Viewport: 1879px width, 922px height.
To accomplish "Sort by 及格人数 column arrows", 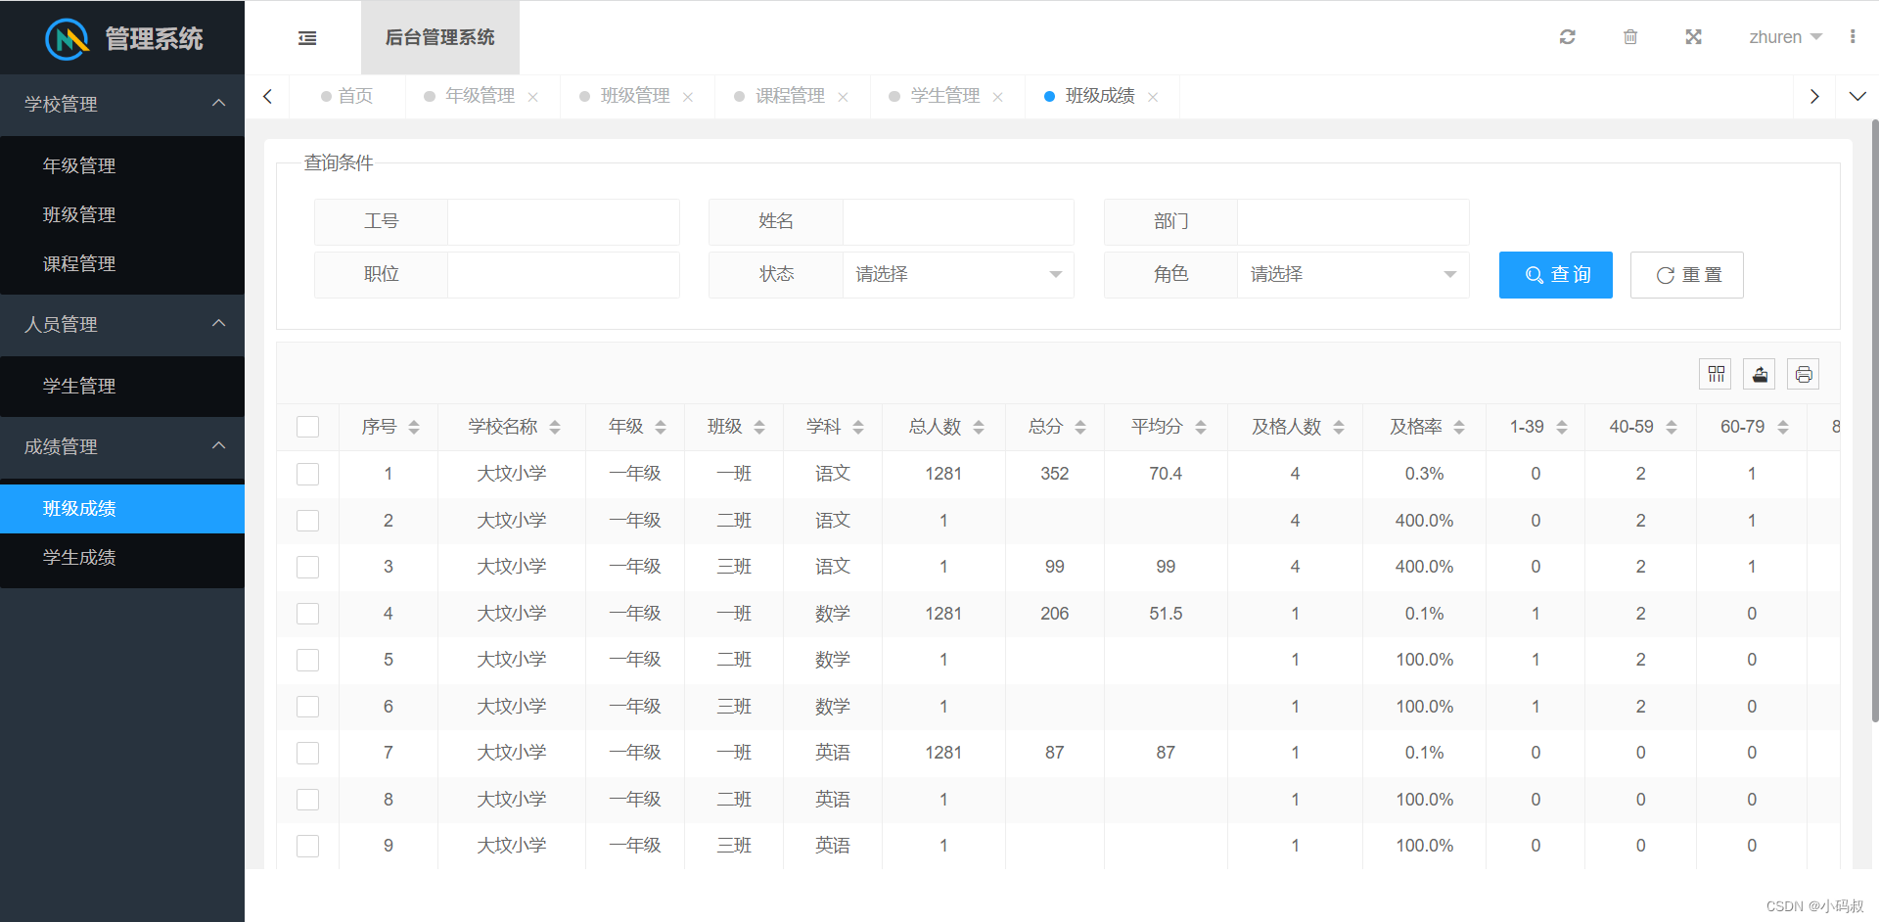I will 1339,428.
